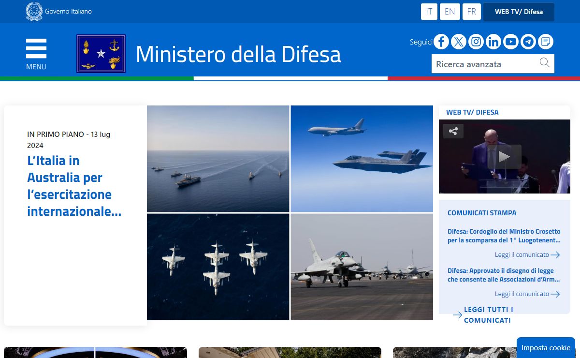This screenshot has height=358, width=580.
Task: Open the four jets formation photo
Action: pyautogui.click(x=218, y=267)
